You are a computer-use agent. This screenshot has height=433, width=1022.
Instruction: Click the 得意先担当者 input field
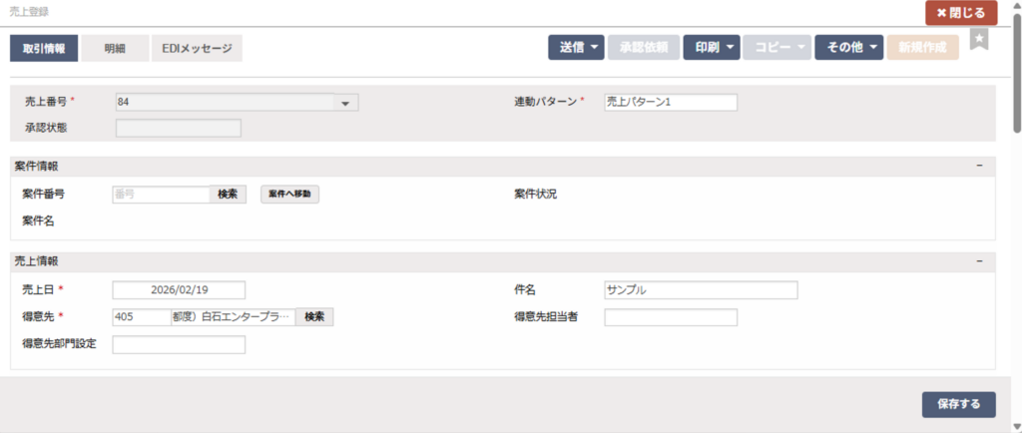[671, 317]
